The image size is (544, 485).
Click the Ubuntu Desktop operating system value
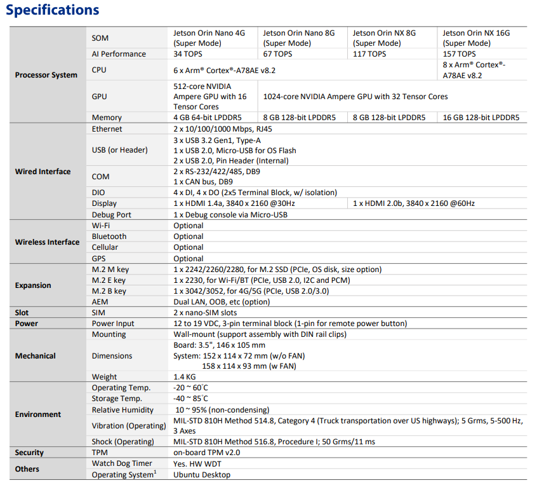(x=202, y=475)
